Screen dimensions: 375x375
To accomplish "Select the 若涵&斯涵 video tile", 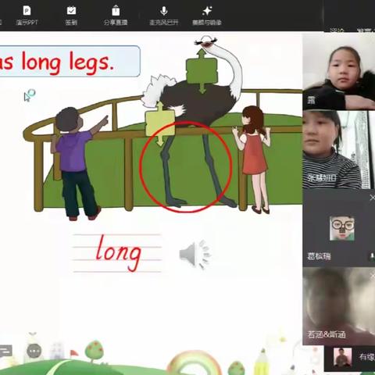I will (339, 306).
